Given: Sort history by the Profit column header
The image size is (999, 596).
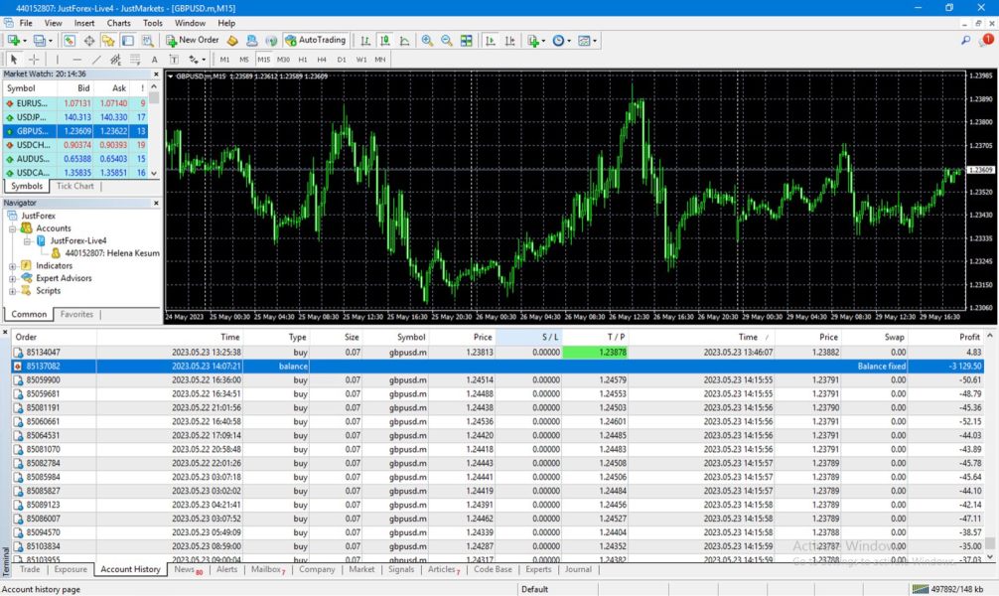Looking at the screenshot, I should tap(969, 337).
